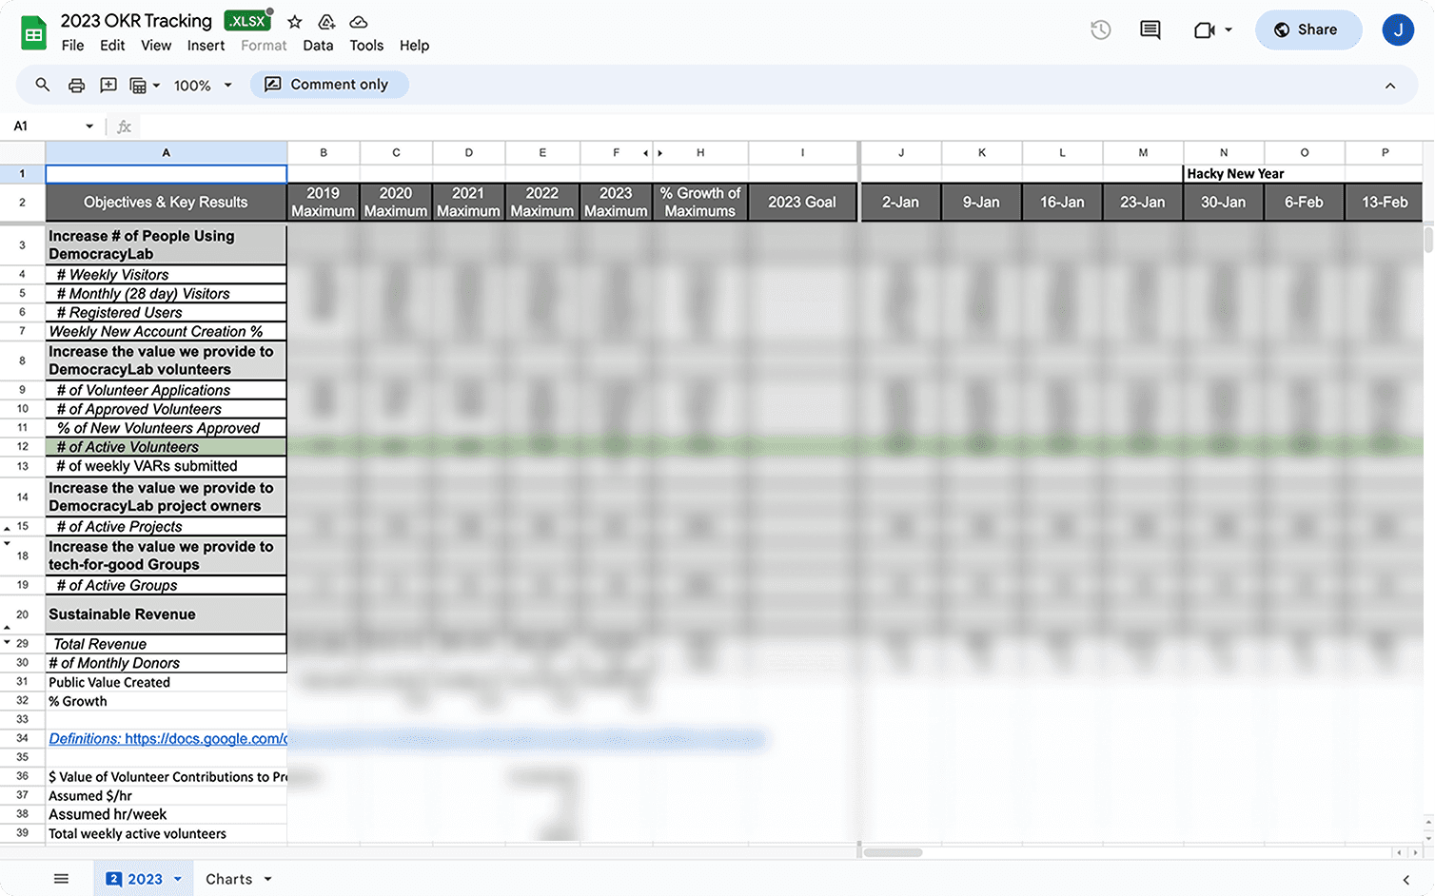This screenshot has height=896, width=1435.
Task: Print the spreadsheet
Action: pyautogui.click(x=76, y=85)
